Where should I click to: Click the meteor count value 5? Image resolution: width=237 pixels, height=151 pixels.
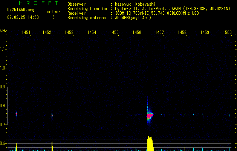click(x=54, y=17)
